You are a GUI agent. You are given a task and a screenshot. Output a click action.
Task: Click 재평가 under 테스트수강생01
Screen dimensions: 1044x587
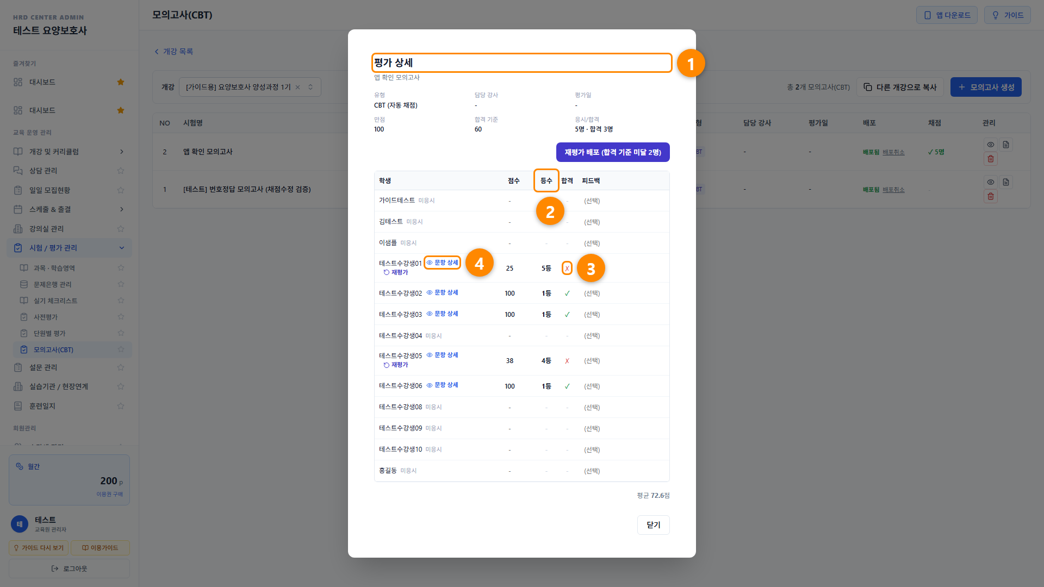coord(396,272)
